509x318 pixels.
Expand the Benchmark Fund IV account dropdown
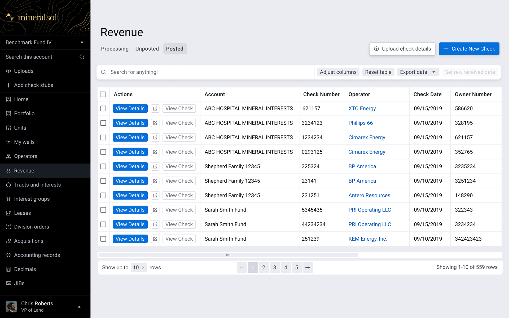45,42
